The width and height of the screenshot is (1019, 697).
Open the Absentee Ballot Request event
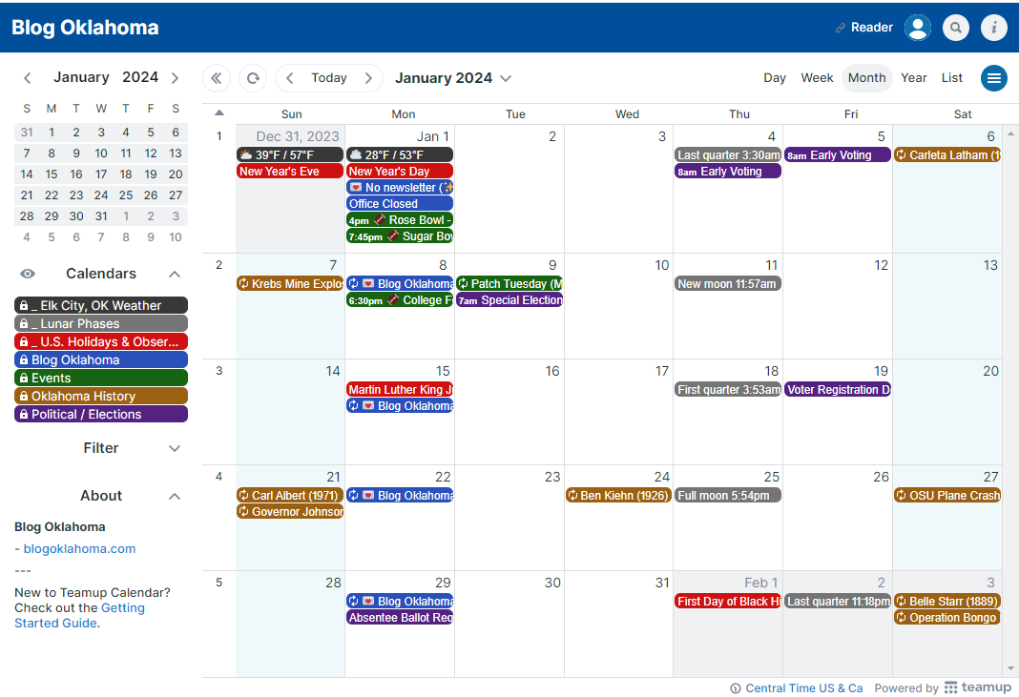(x=400, y=618)
